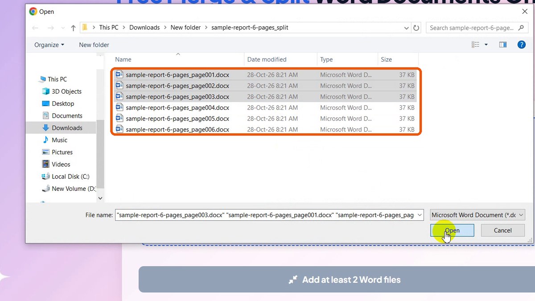535x301 pixels.
Task: Sort files by Size column
Action: 398,59
